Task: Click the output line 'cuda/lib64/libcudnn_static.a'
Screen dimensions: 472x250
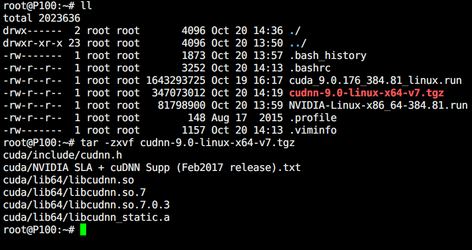Action: tap(86, 218)
